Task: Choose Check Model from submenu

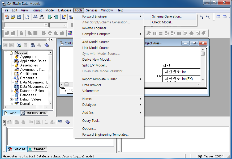Action: pyautogui.click(x=170, y=22)
